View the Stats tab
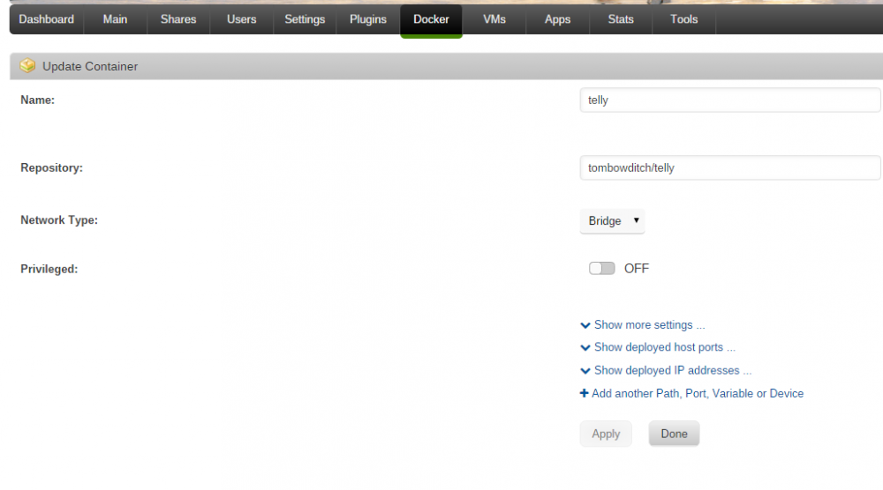 point(621,19)
